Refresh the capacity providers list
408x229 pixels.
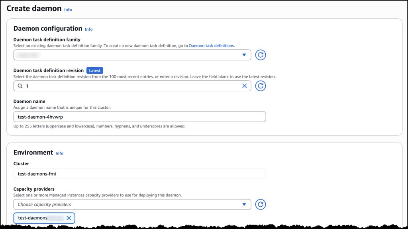(x=260, y=204)
